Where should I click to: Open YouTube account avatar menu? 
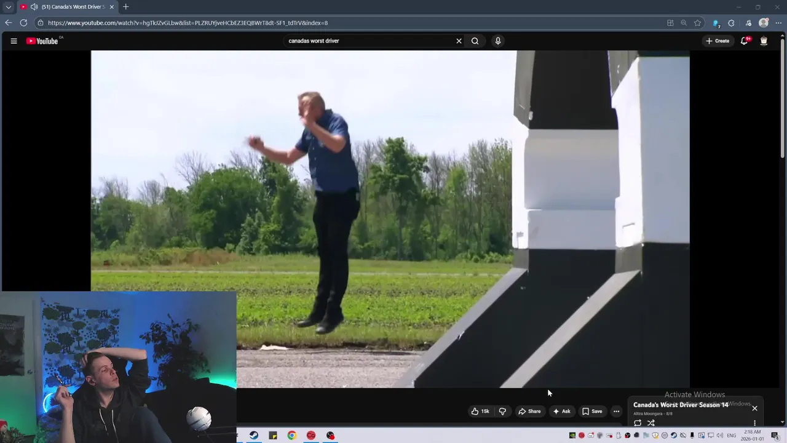(764, 41)
